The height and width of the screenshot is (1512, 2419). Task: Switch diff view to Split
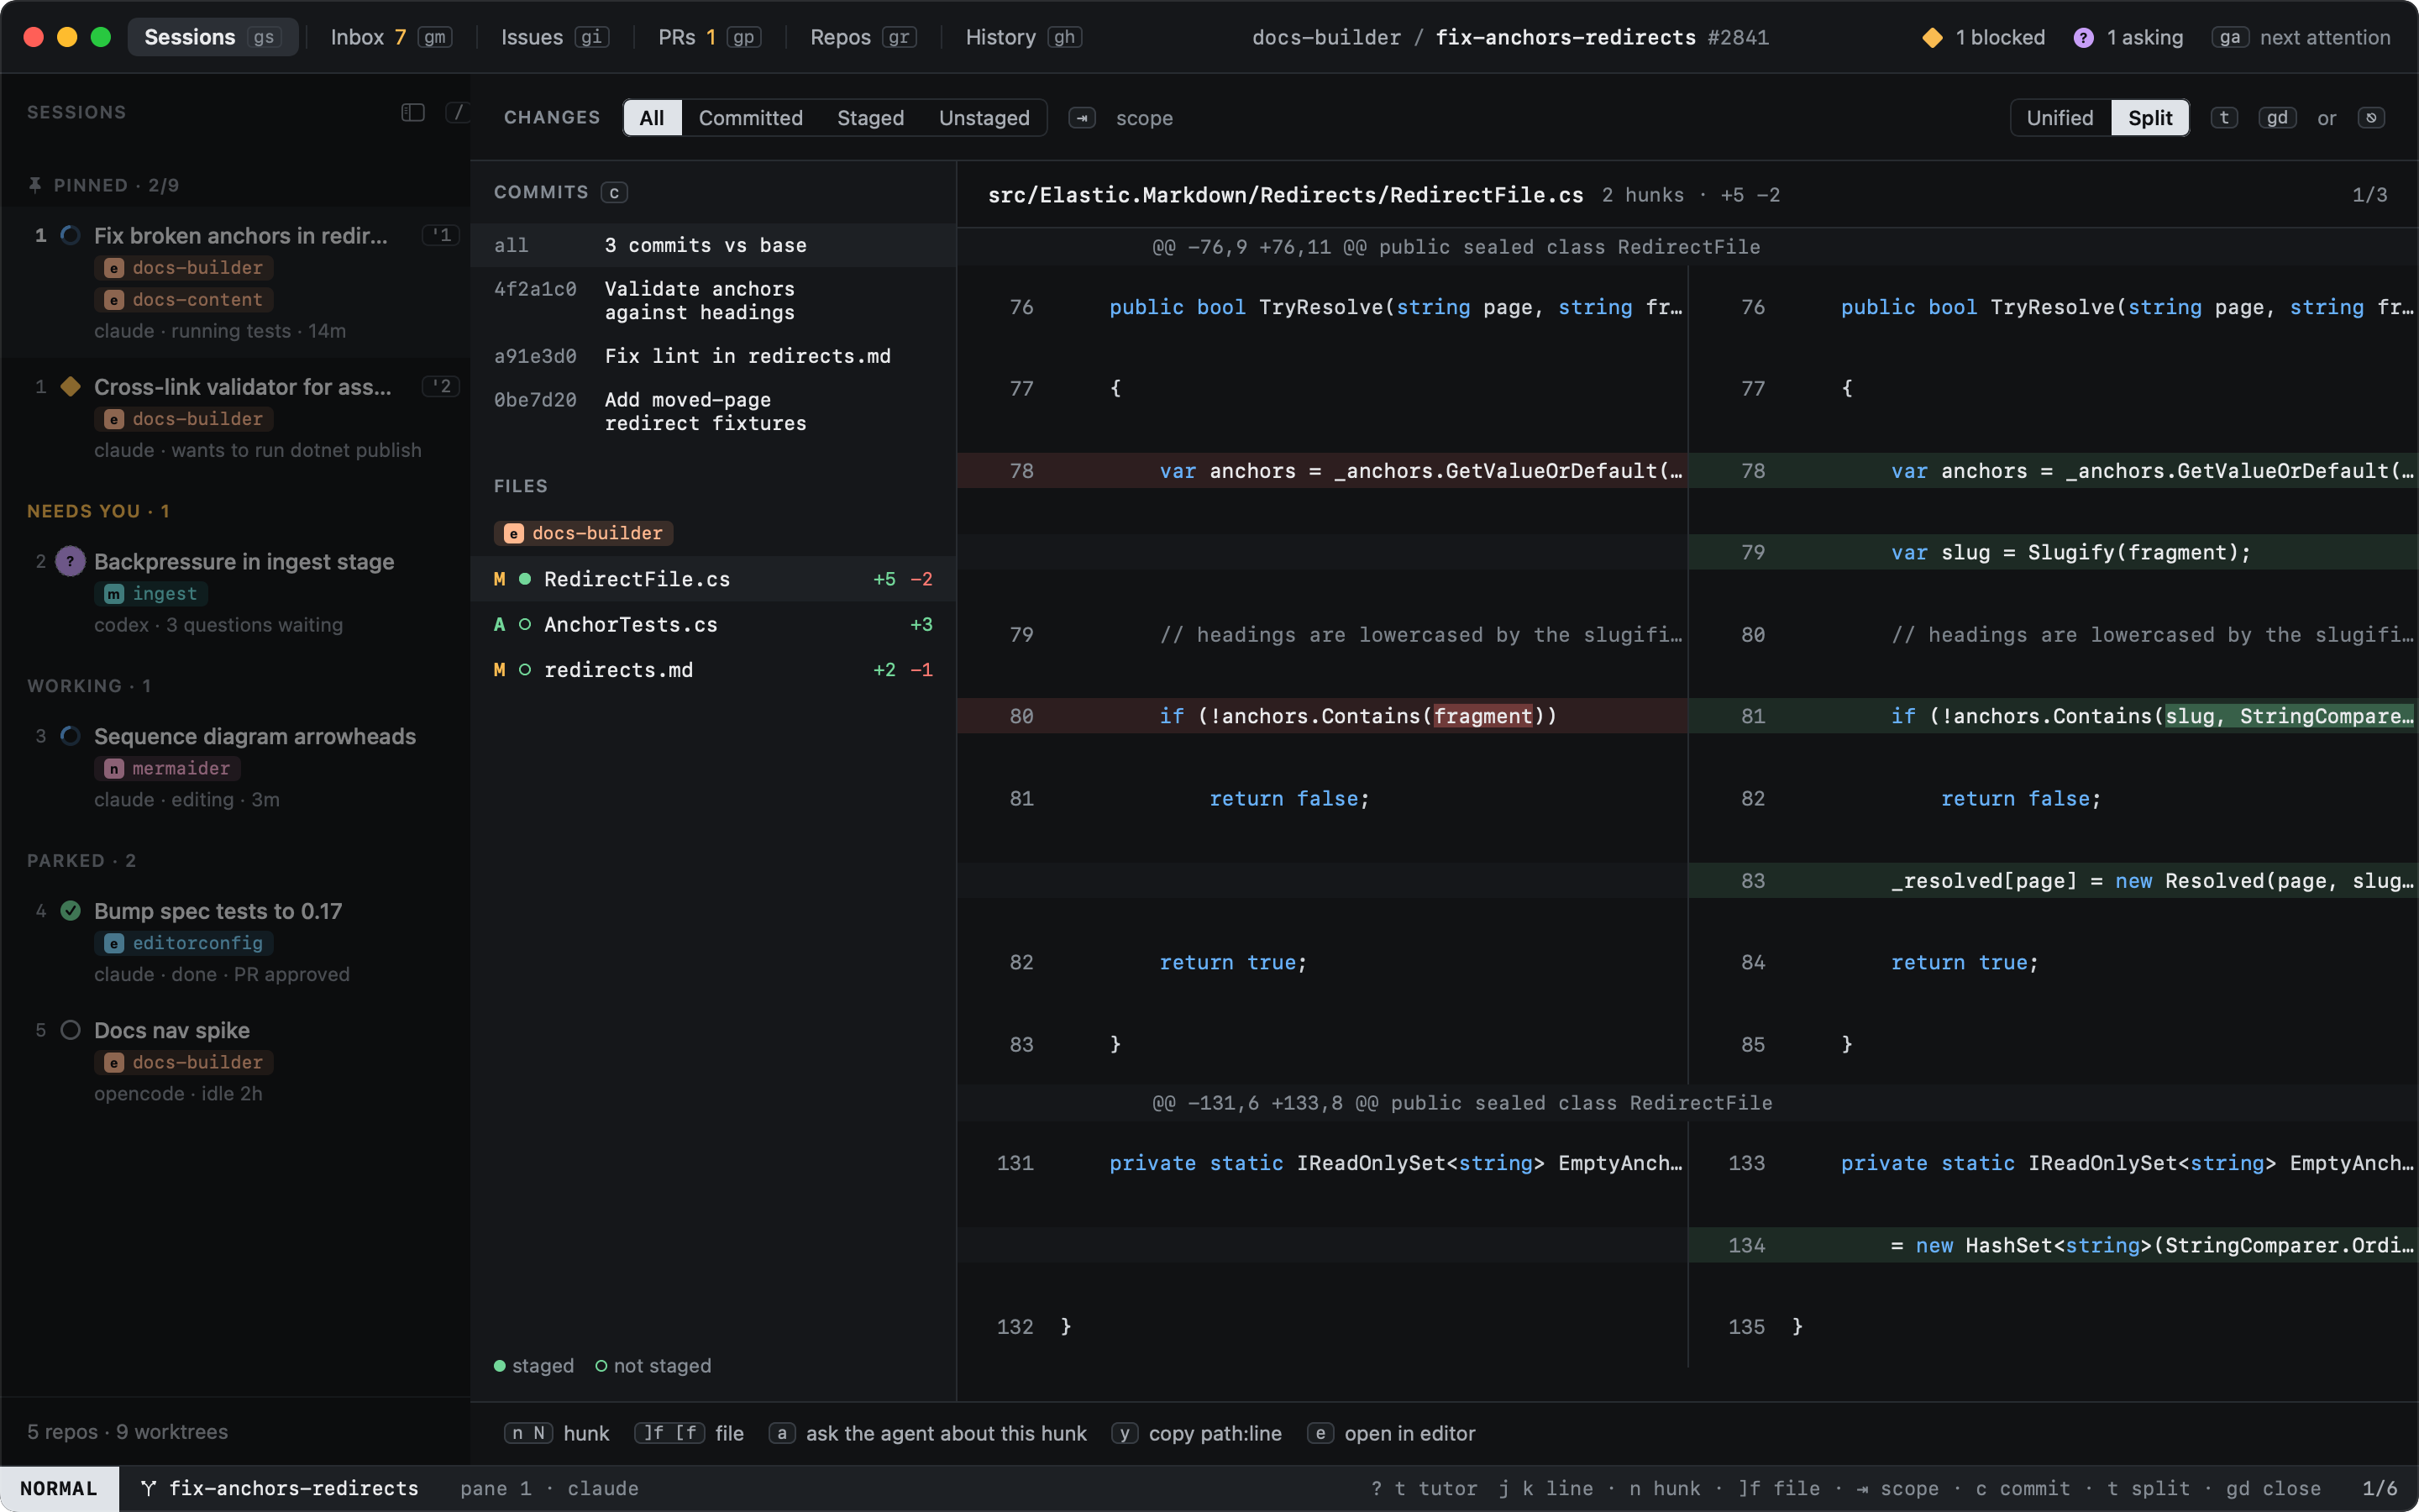tap(2149, 118)
